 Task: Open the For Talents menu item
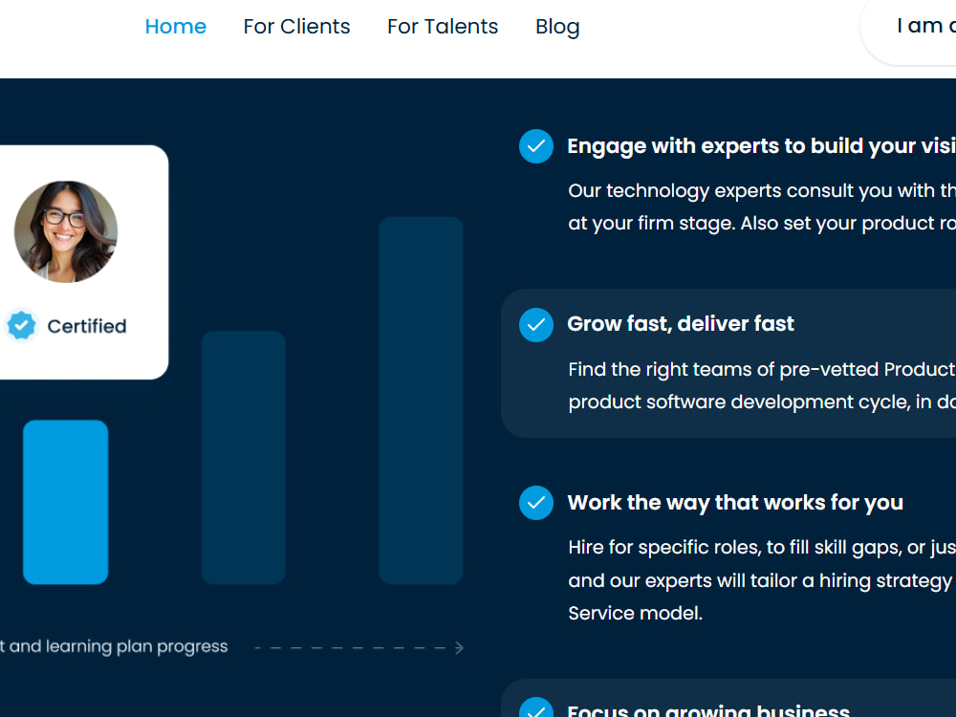pos(443,26)
